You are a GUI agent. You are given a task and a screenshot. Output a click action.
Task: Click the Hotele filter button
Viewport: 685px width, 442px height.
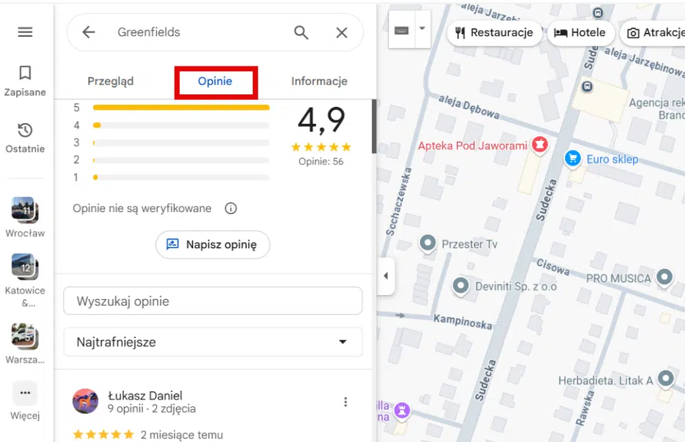pos(581,32)
